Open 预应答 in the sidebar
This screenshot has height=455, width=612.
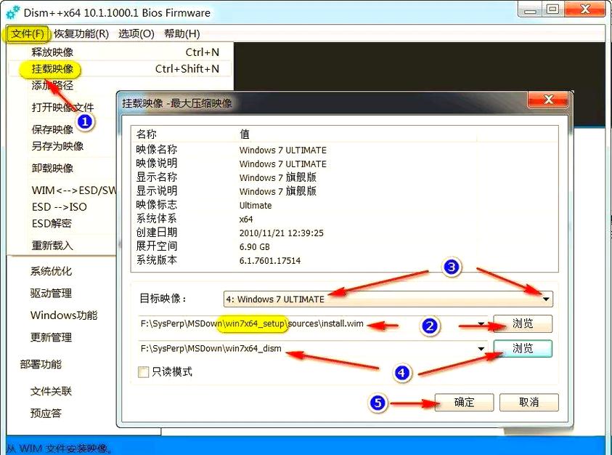point(46,413)
